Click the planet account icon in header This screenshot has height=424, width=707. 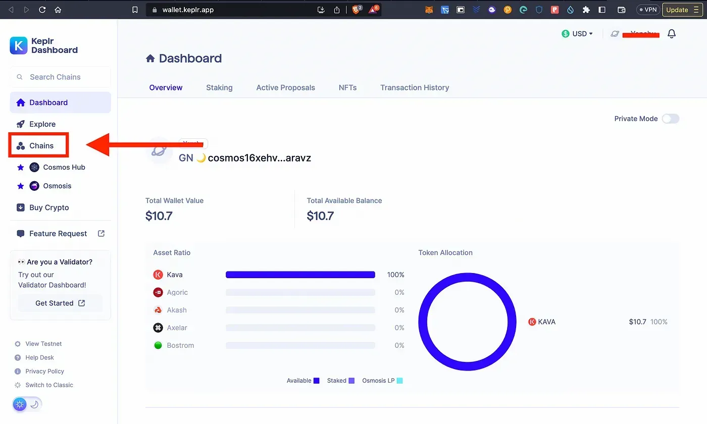[x=615, y=34]
